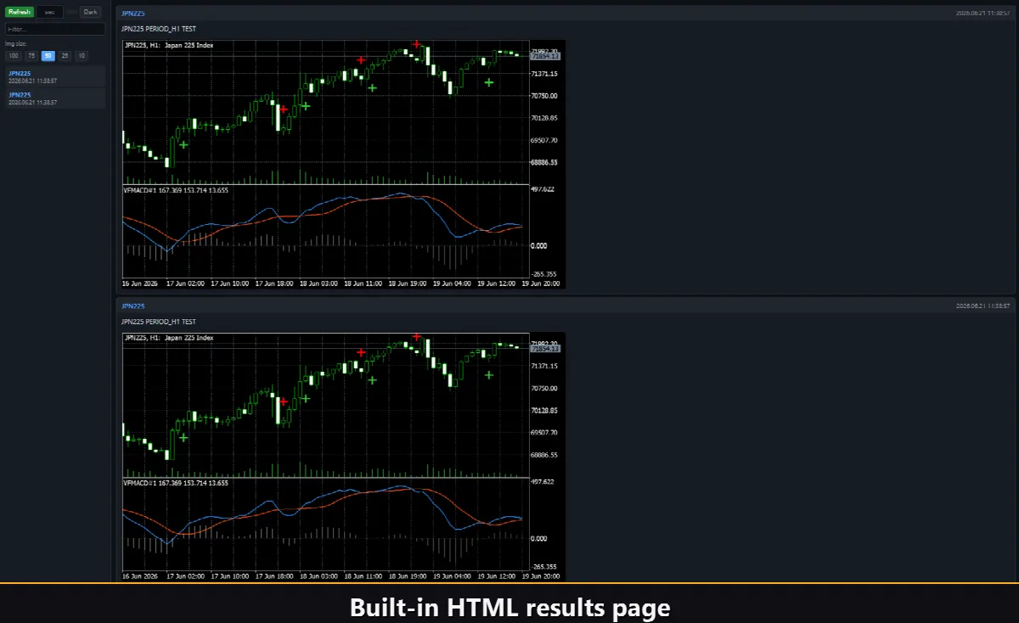Click the JPN225 title link of first result
The height and width of the screenshot is (623, 1019).
click(x=133, y=14)
